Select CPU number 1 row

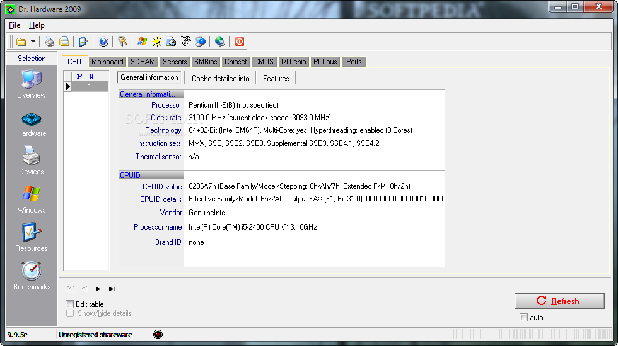pos(90,87)
